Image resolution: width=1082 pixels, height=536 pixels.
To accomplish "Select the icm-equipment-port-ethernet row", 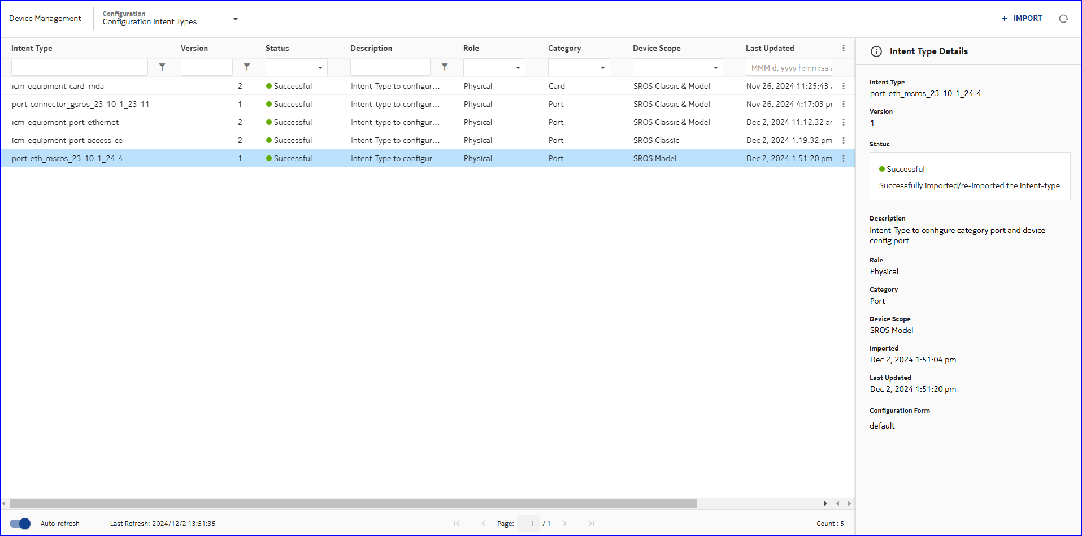I will tap(66, 122).
